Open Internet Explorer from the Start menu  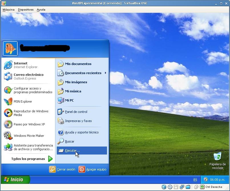pos(28,65)
